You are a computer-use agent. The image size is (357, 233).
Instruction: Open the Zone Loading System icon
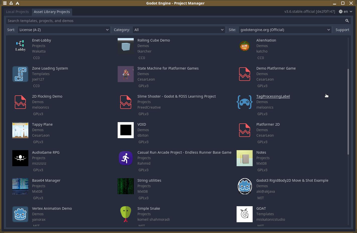click(20, 74)
